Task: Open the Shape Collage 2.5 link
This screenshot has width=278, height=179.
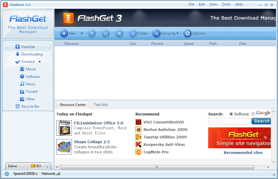Action: pos(92,142)
